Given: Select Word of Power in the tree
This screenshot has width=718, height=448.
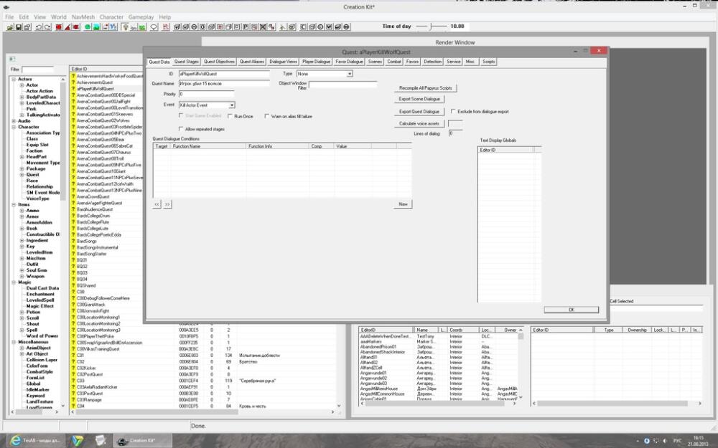Looking at the screenshot, I should coord(42,336).
